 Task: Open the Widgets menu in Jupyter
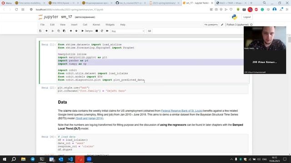[x=110, y=24]
